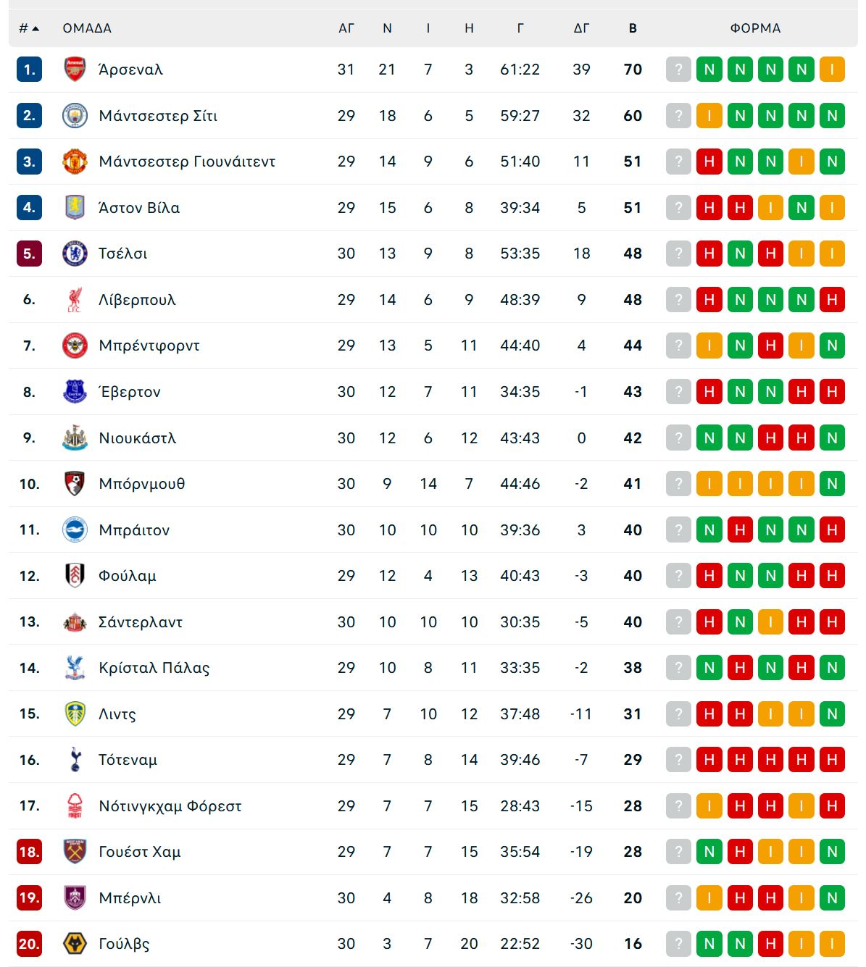Image resolution: width=866 pixels, height=967 pixels.
Task: Sort standings by the Β points header
Action: coord(633,28)
